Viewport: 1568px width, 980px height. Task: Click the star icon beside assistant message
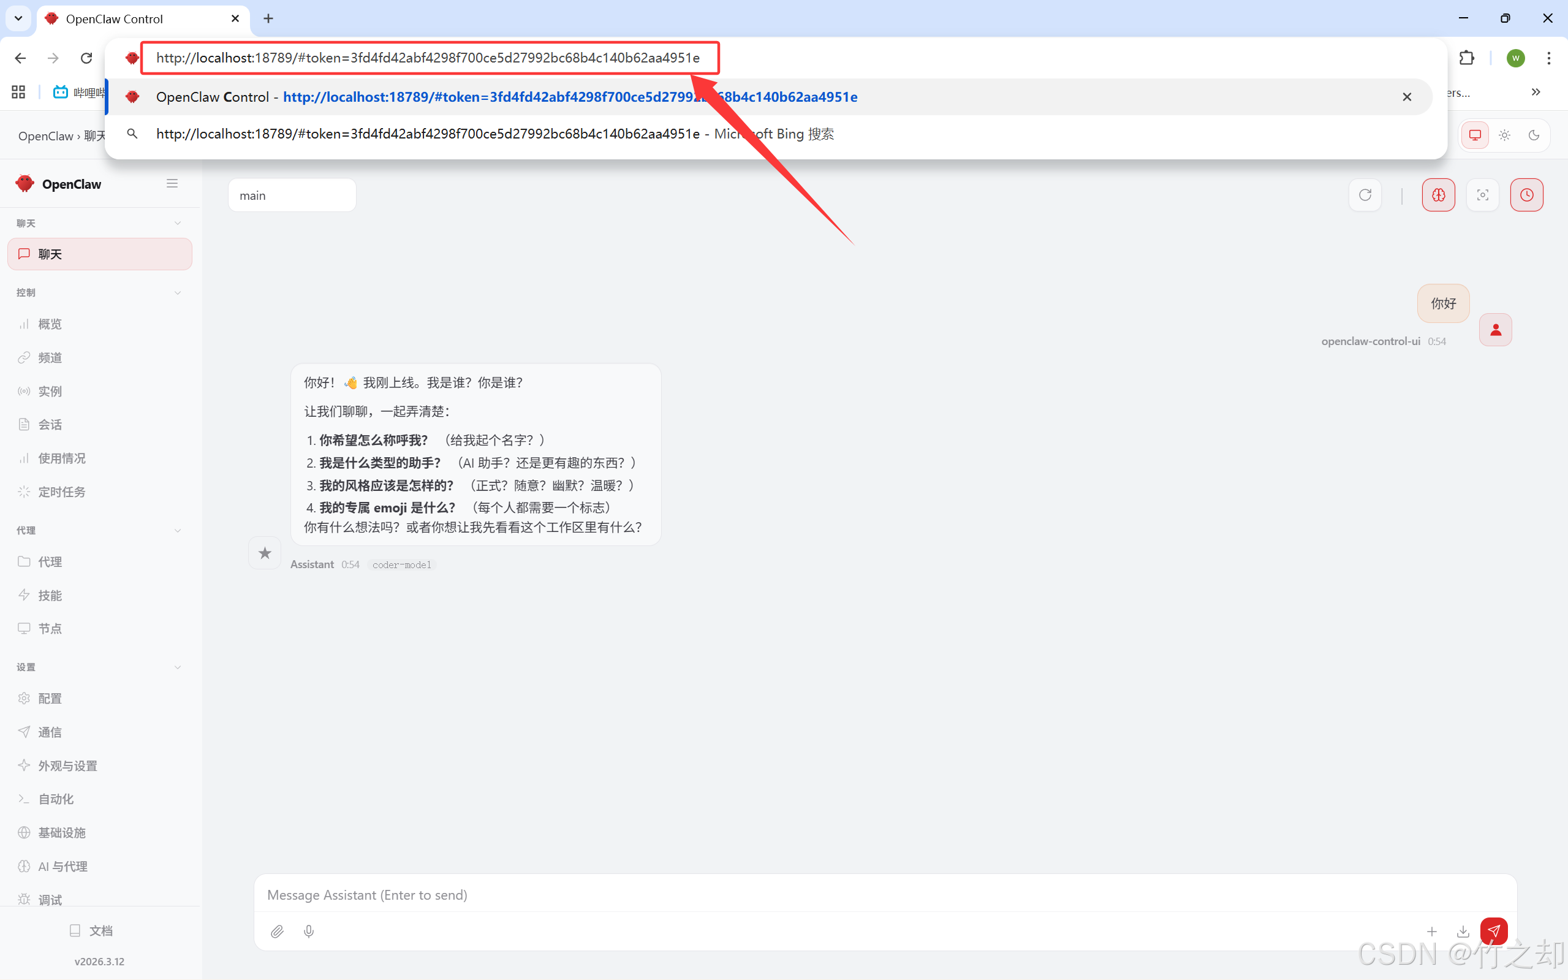pos(264,553)
